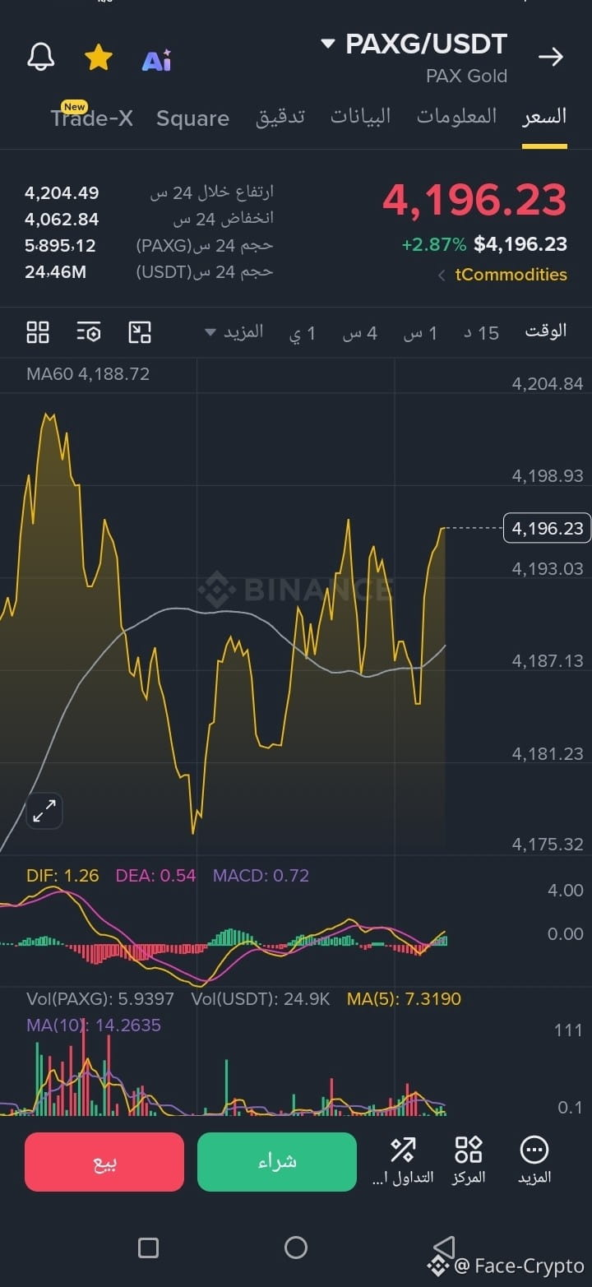Open the chart grid layout icon
The width and height of the screenshot is (592, 1287).
point(38,332)
